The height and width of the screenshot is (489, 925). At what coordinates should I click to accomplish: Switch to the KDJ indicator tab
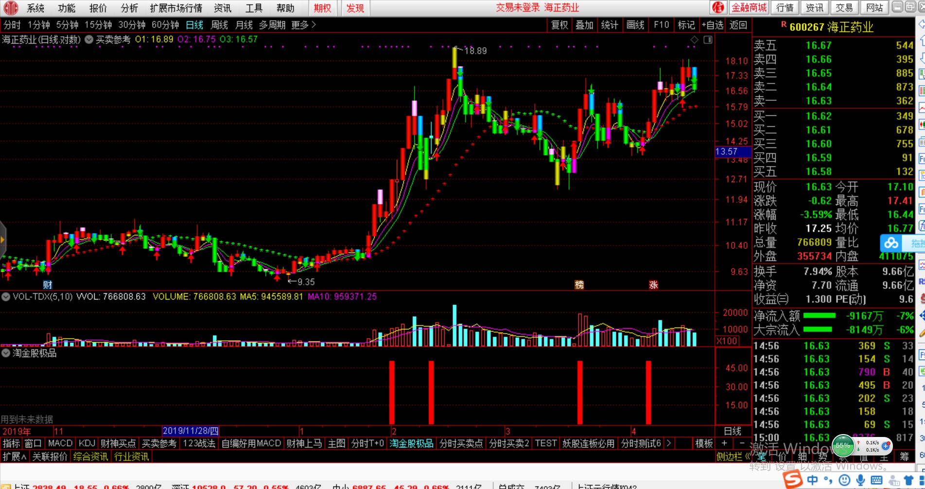tap(87, 443)
